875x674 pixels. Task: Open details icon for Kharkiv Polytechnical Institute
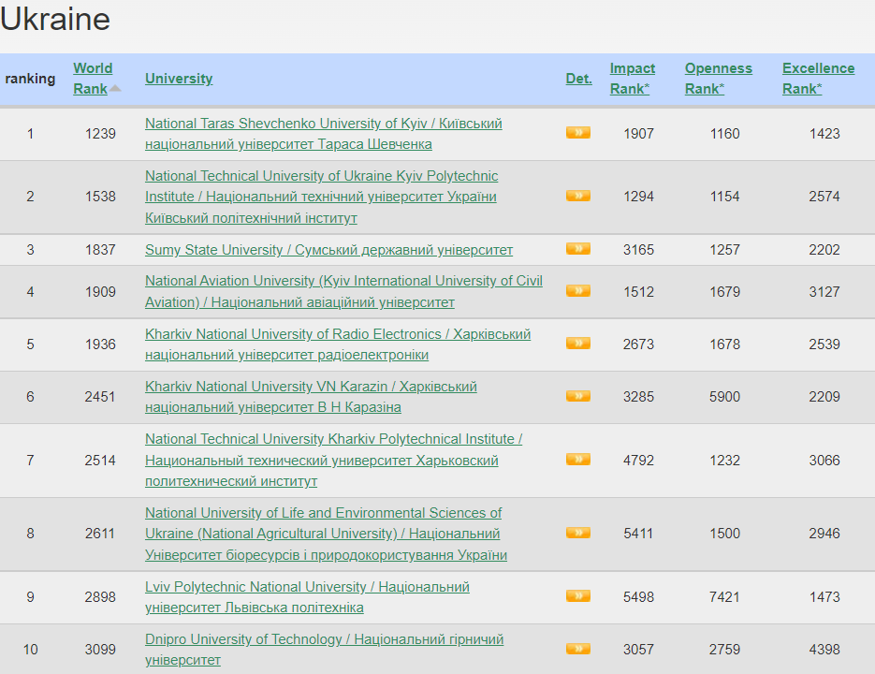pos(578,460)
